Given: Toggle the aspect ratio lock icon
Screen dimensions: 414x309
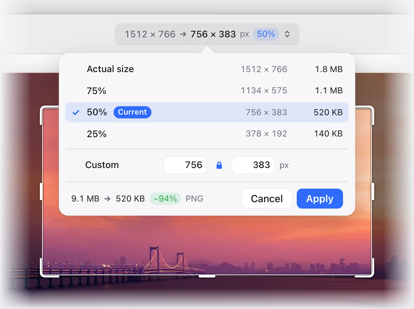Looking at the screenshot, I should [219, 165].
